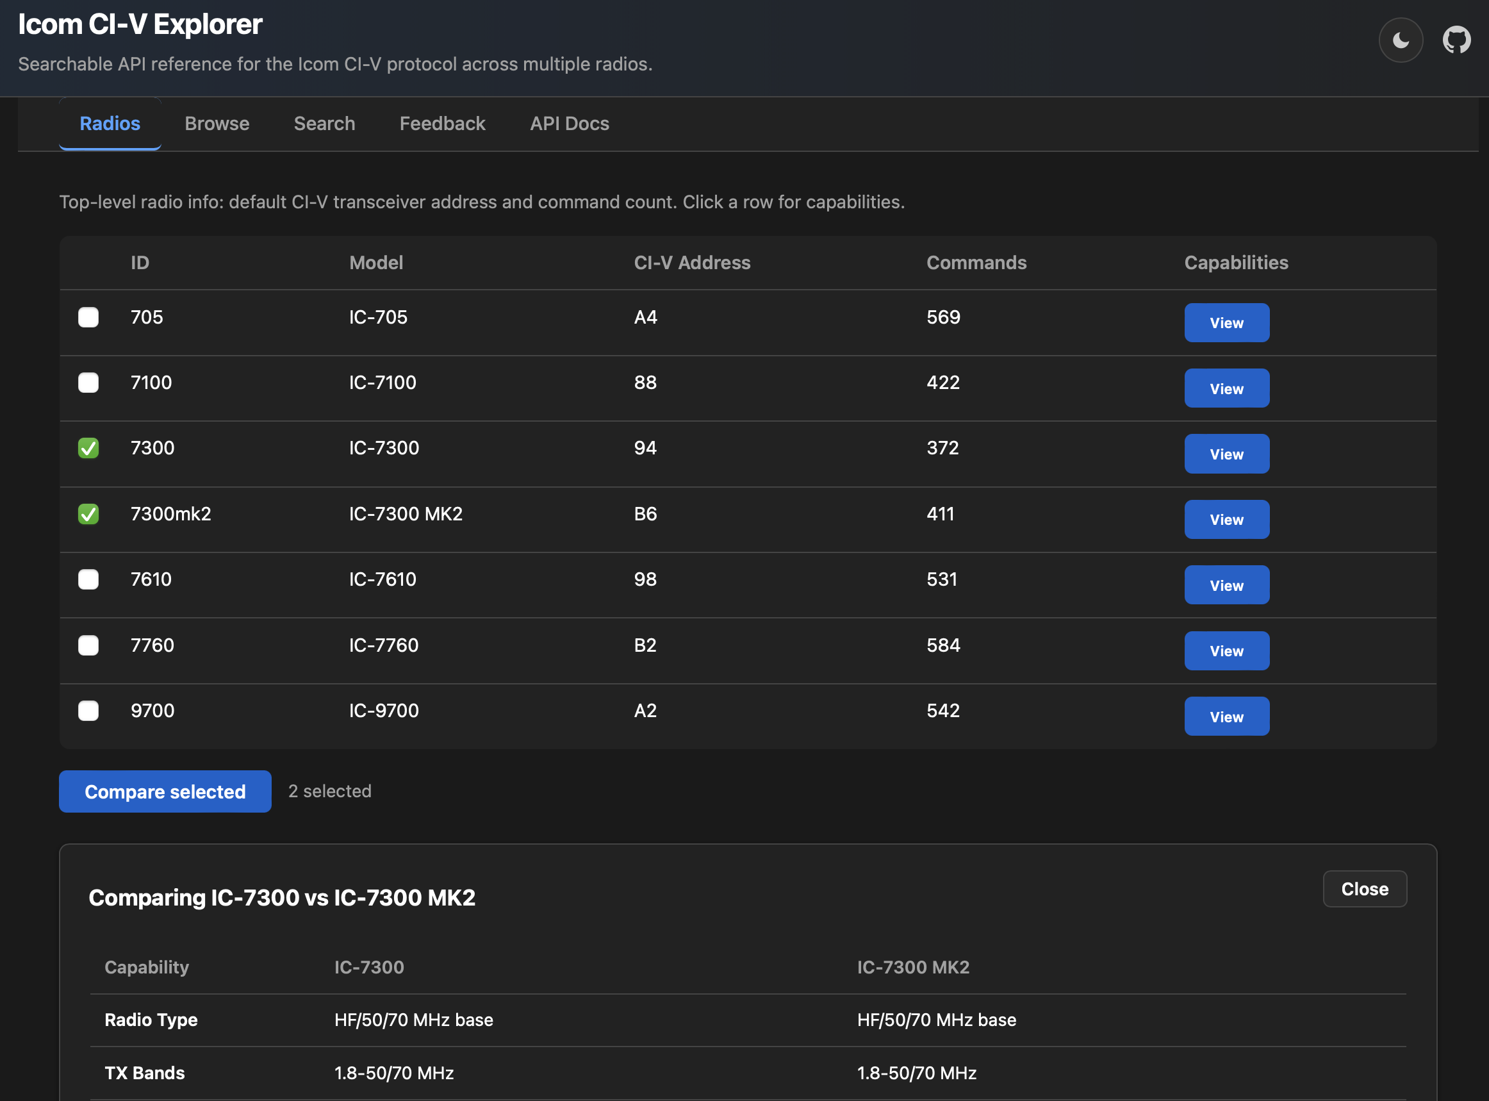1489x1101 pixels.
Task: View capabilities for IC-9700
Action: tap(1226, 716)
